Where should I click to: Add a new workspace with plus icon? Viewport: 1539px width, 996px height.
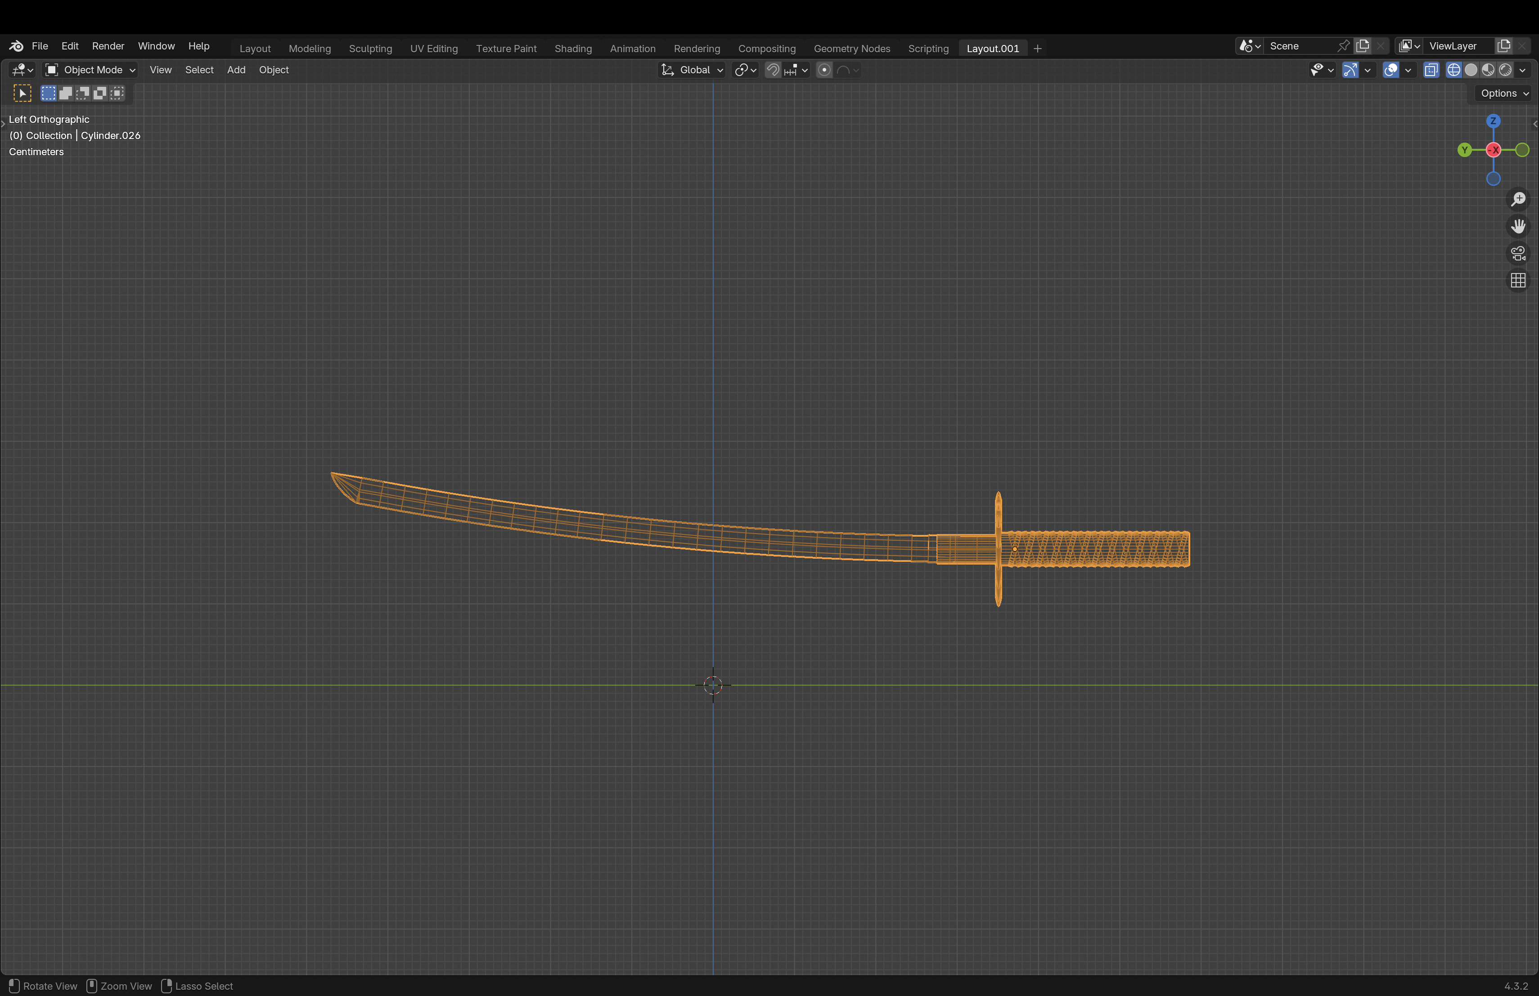[1037, 49]
